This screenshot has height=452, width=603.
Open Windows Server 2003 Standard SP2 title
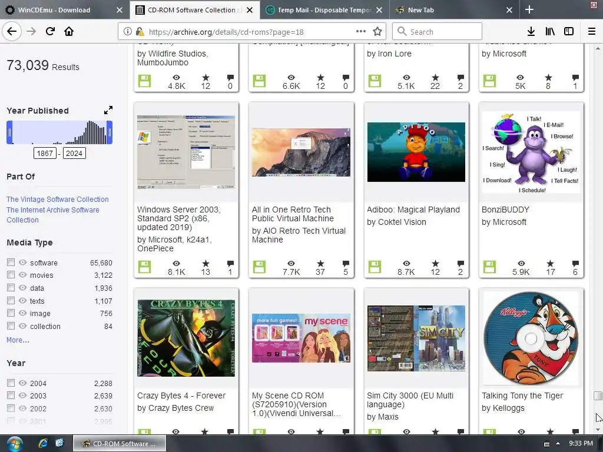tap(179, 218)
